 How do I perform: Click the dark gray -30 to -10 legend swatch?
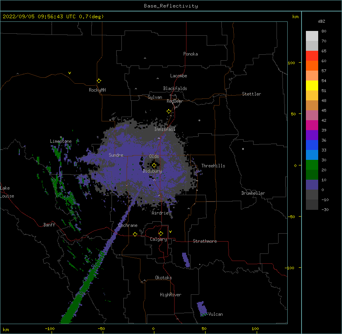click(x=312, y=205)
